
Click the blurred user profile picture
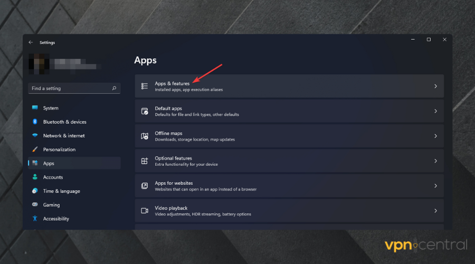[38, 63]
